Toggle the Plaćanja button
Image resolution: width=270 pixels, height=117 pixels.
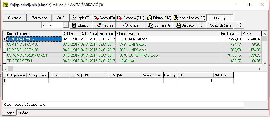(x=220, y=18)
